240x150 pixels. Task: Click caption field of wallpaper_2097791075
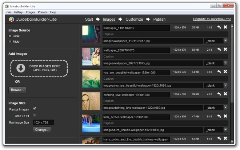coord(165,57)
